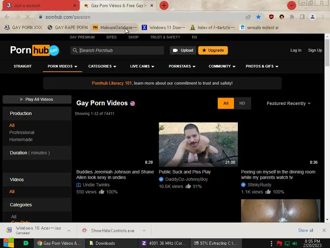Viewport: 330px width, 248px height.
Task: Open the Chrome profile menu
Action: [313, 17]
